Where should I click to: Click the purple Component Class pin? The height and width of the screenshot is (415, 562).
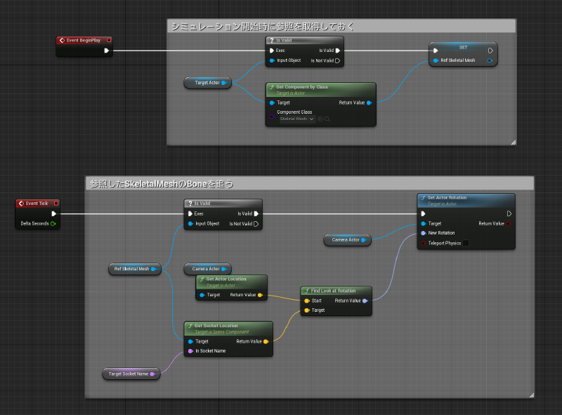click(x=272, y=117)
